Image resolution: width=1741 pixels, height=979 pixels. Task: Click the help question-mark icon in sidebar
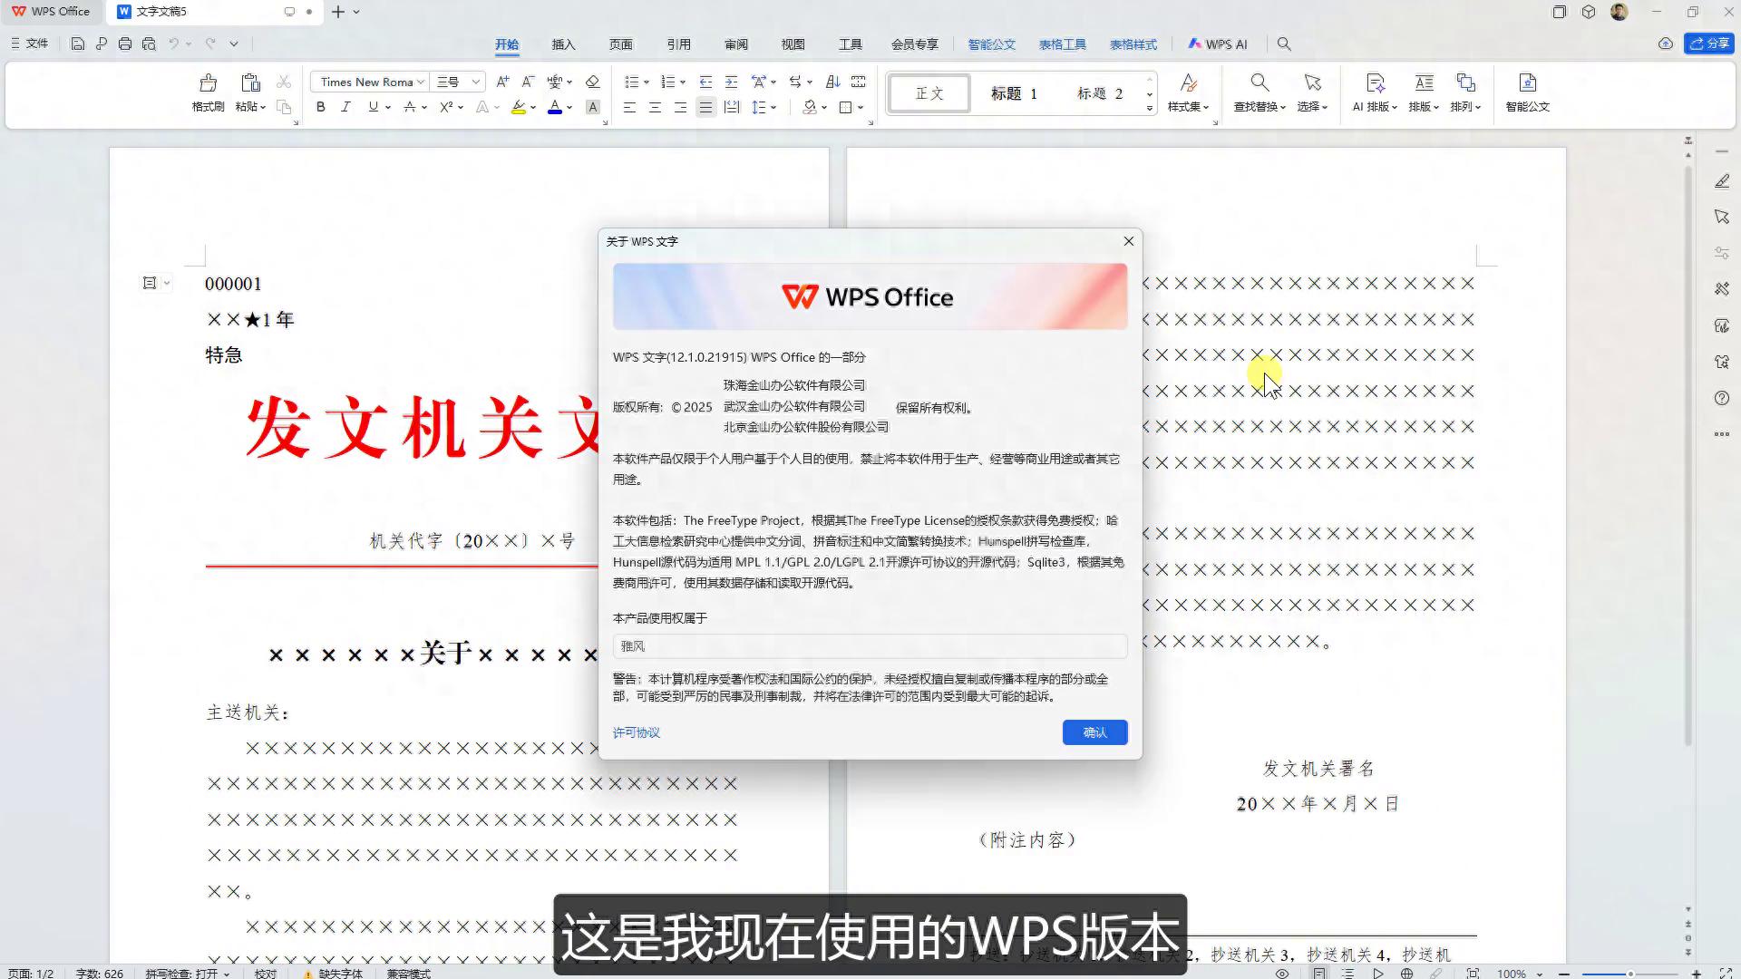(x=1722, y=398)
